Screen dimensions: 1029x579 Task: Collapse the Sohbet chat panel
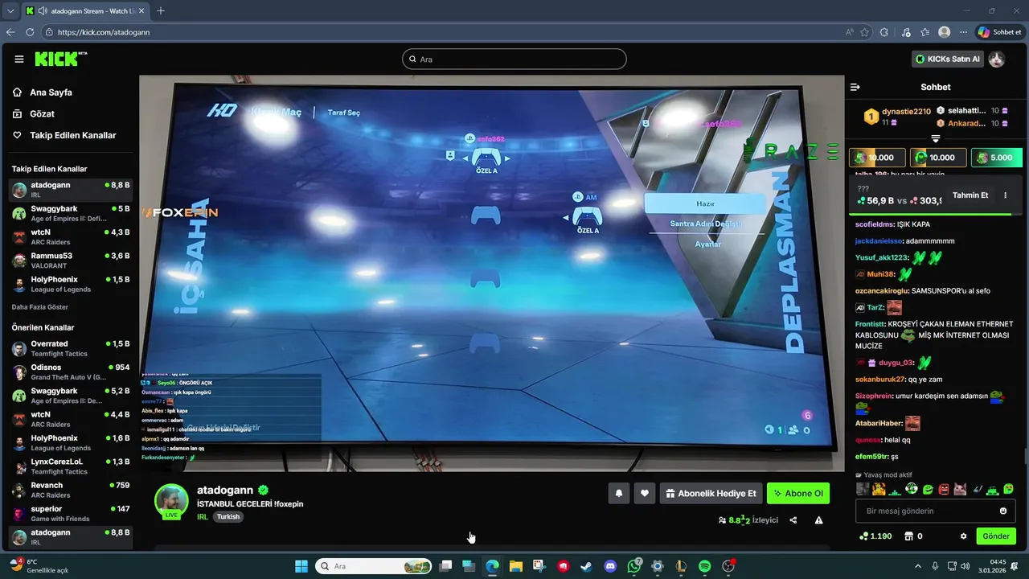click(855, 87)
